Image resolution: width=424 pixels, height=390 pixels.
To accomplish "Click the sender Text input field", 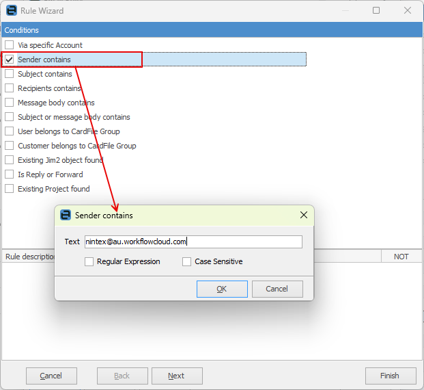I will [x=193, y=242].
